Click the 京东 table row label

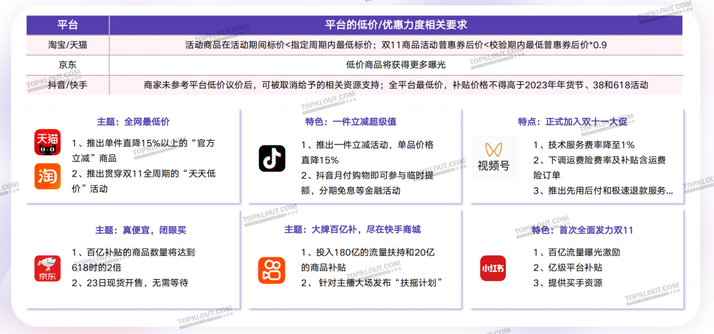[x=68, y=65]
